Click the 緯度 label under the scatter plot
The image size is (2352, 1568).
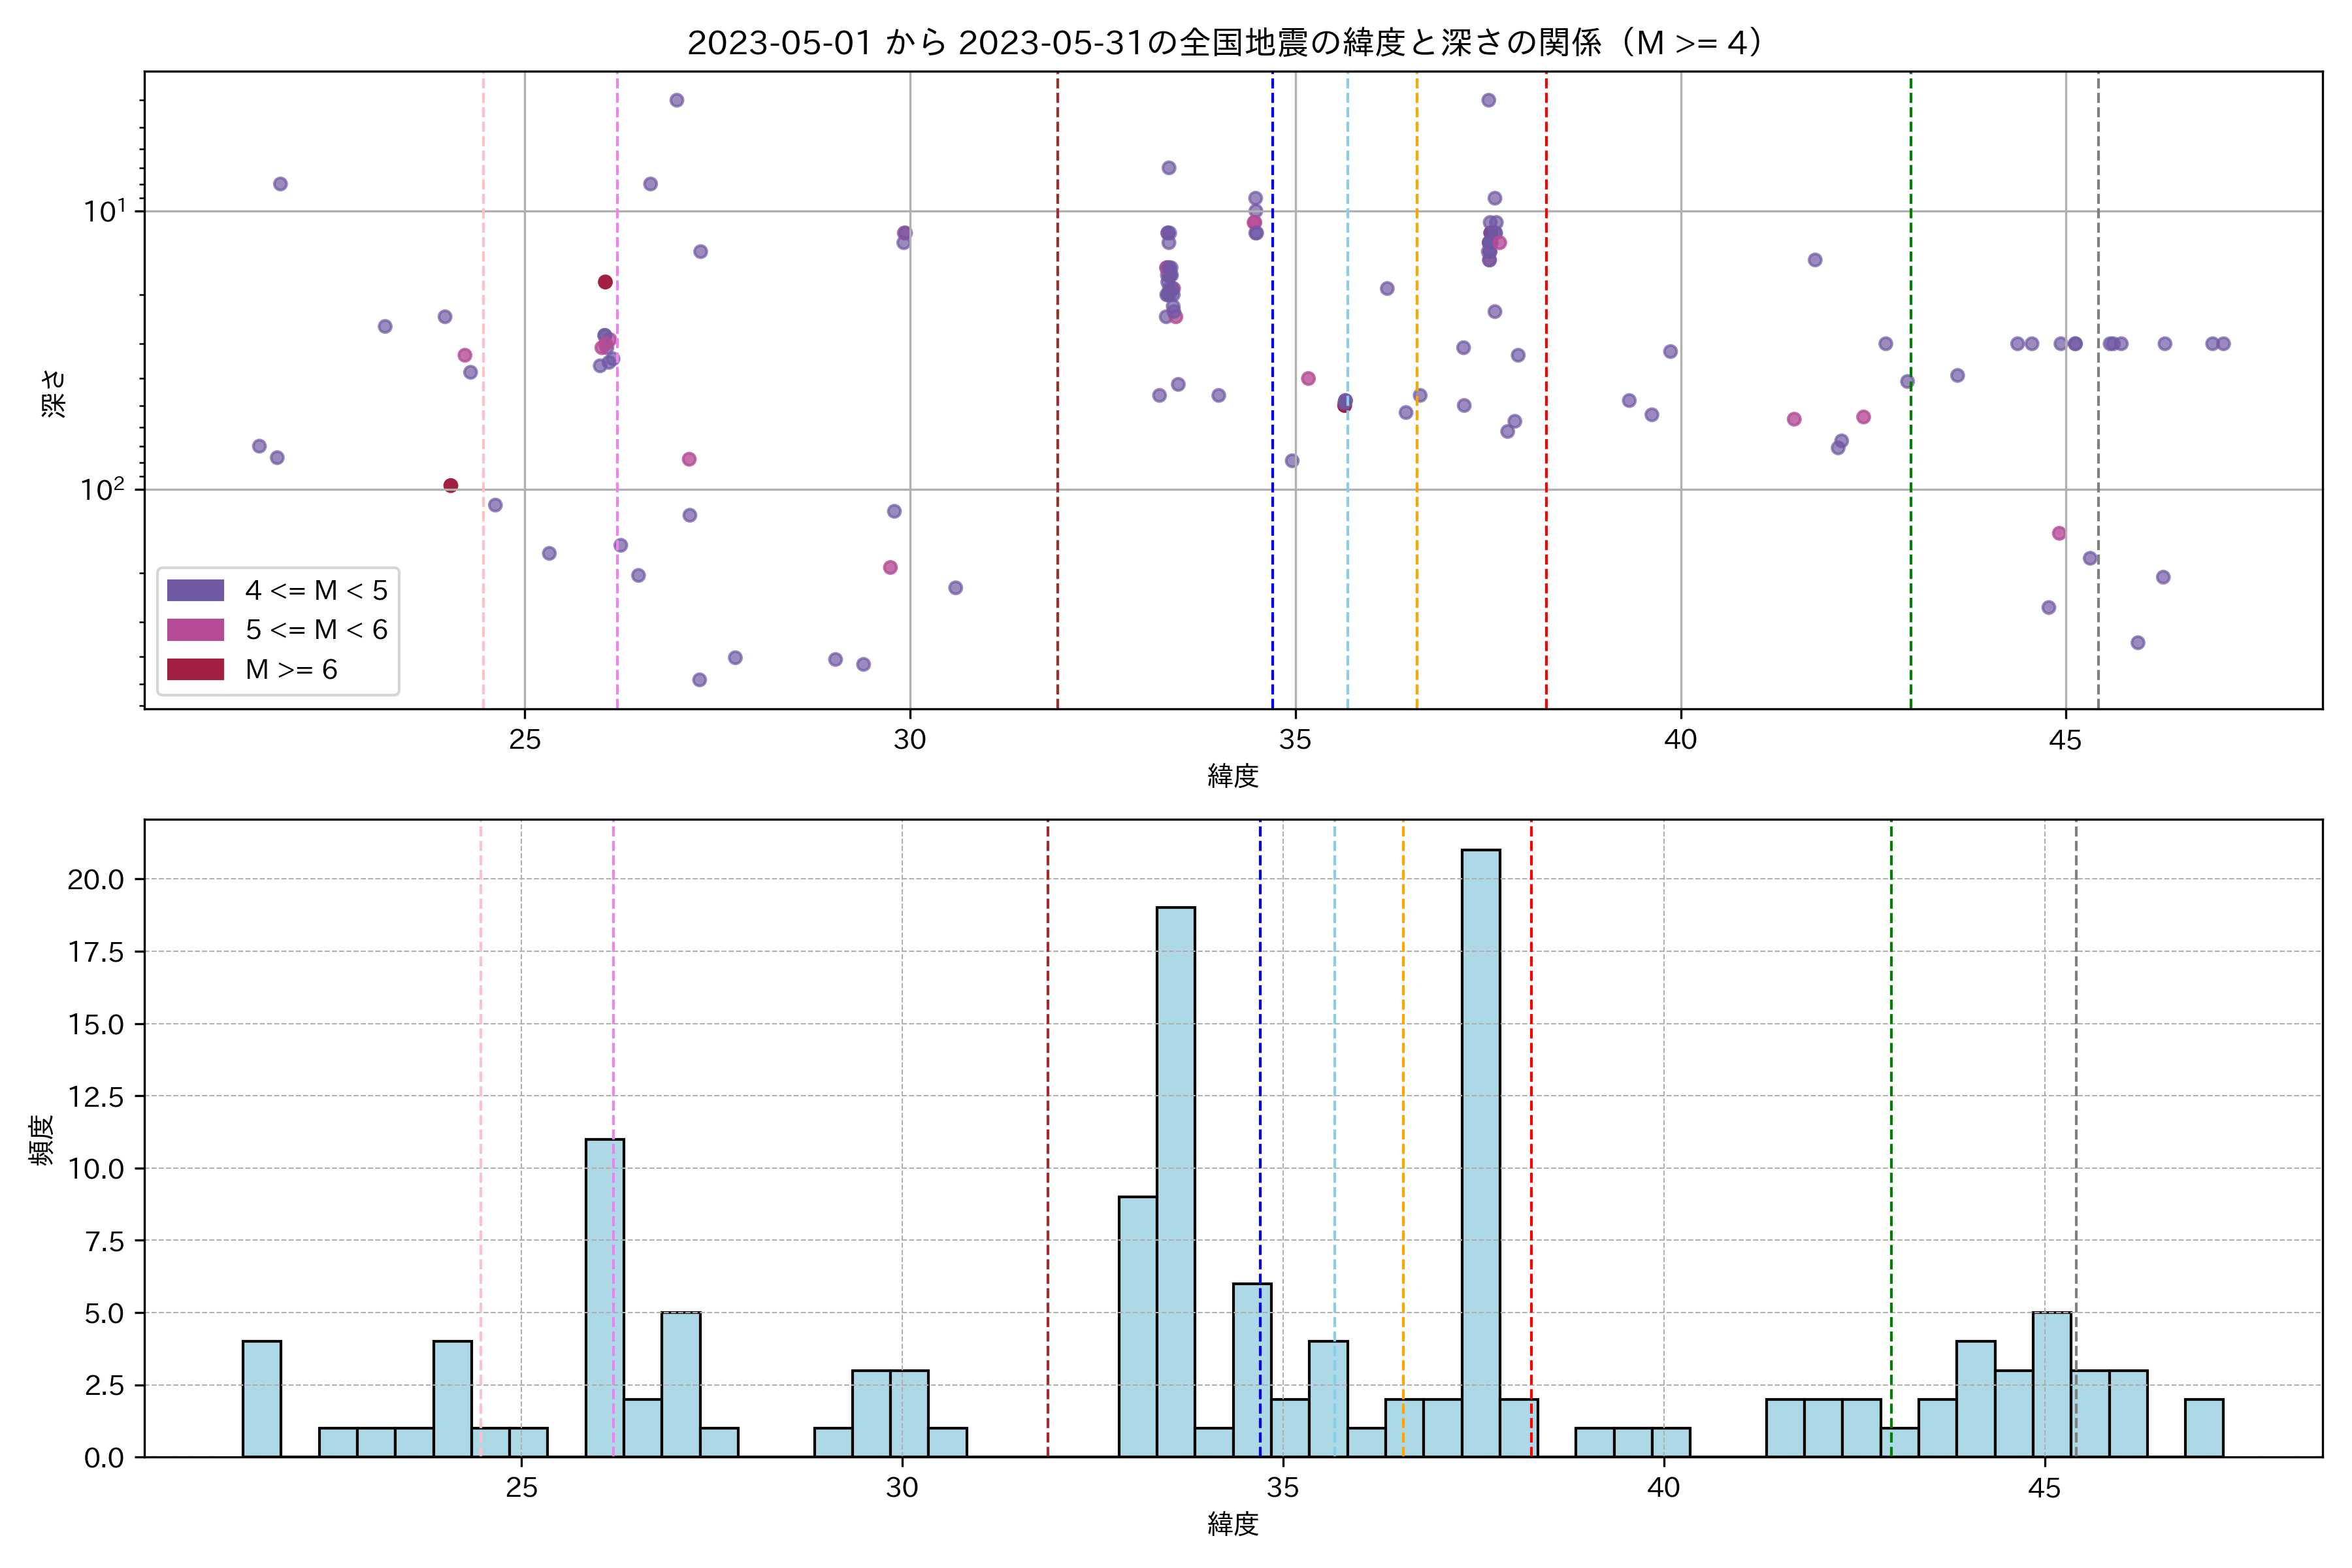pyautogui.click(x=1232, y=776)
